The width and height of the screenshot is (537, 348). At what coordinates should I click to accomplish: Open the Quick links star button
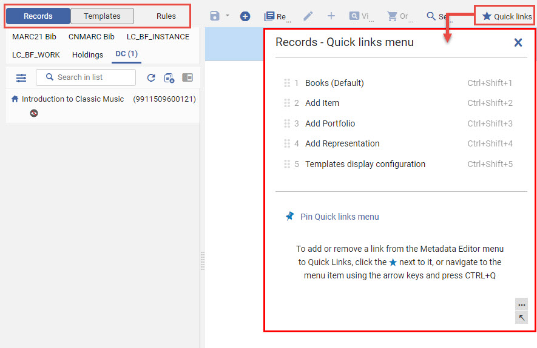coord(507,16)
